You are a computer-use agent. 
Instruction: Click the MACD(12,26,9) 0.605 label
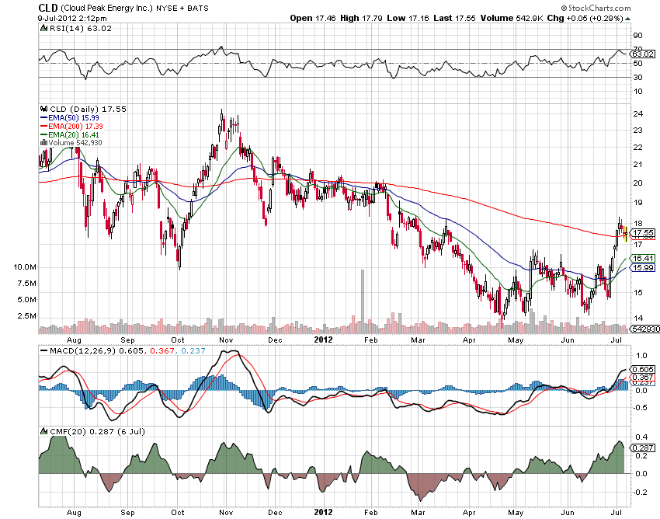96,350
